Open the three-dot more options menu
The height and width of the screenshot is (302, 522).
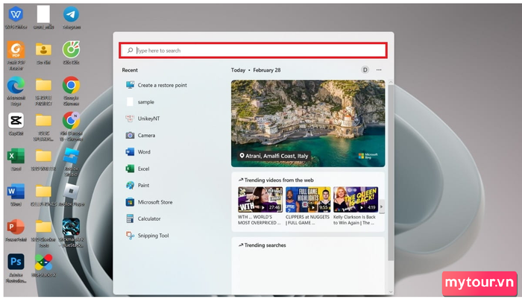point(379,70)
